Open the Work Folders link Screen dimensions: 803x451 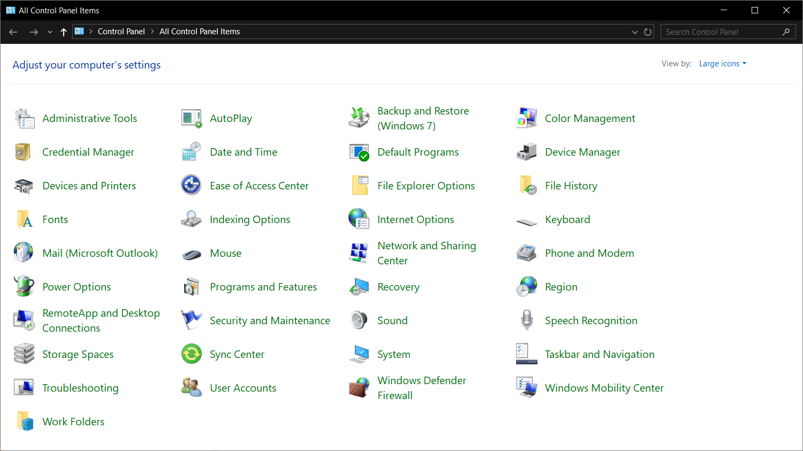(73, 422)
